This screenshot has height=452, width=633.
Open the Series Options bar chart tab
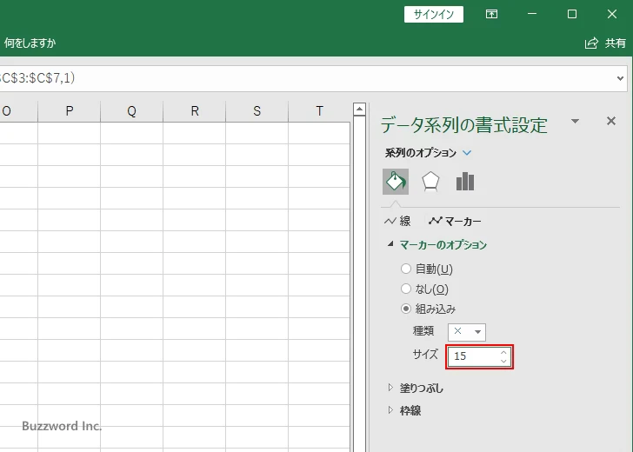(x=465, y=182)
